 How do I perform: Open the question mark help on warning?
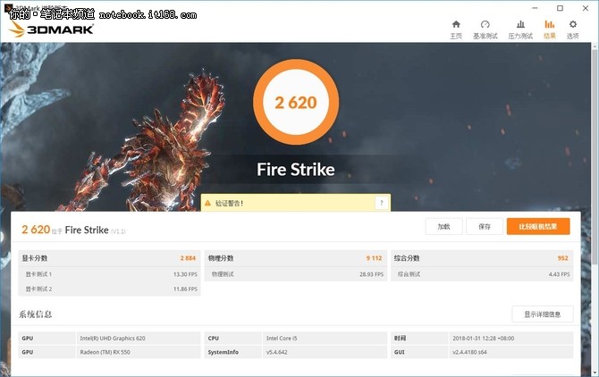click(x=380, y=204)
